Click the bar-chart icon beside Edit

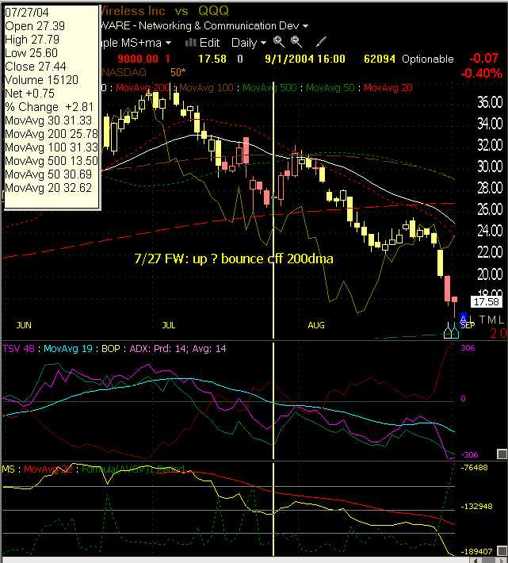pyautogui.click(x=190, y=43)
